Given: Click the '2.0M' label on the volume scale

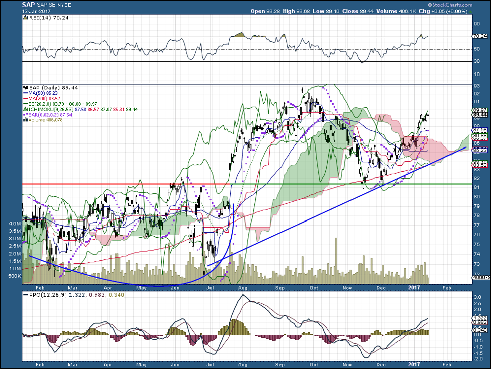Looking at the screenshot, I should click(x=15, y=254).
